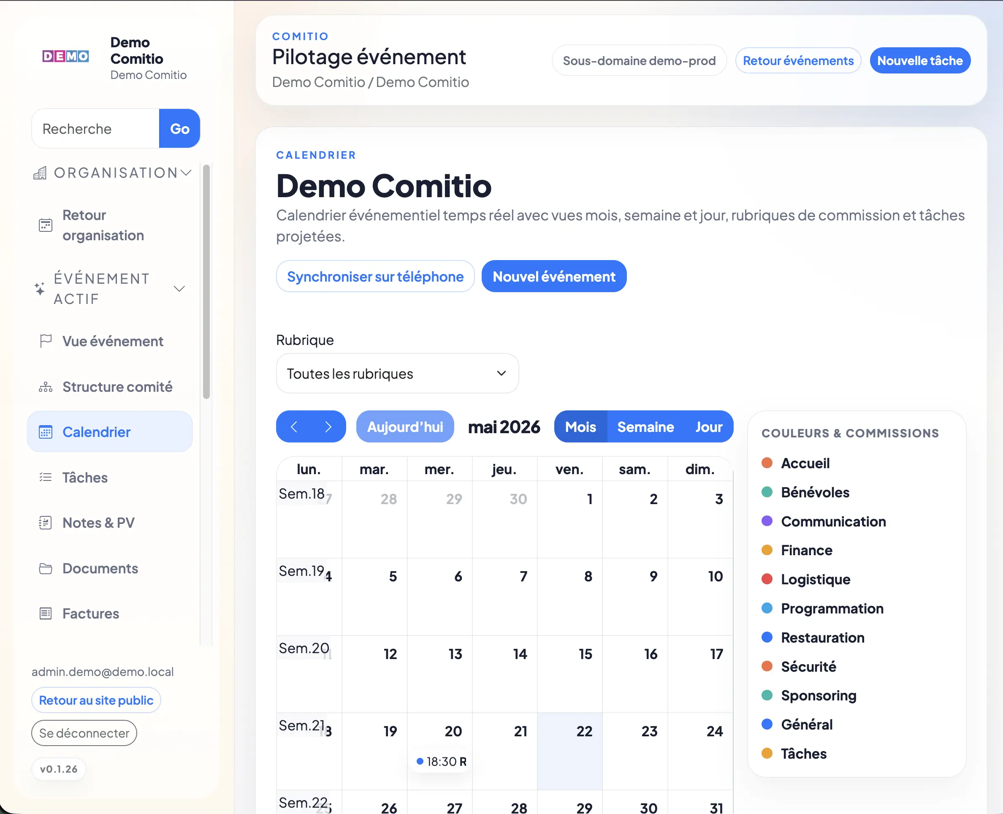The image size is (1003, 814).
Task: Click the DEMO logo in sidebar
Action: pos(65,56)
